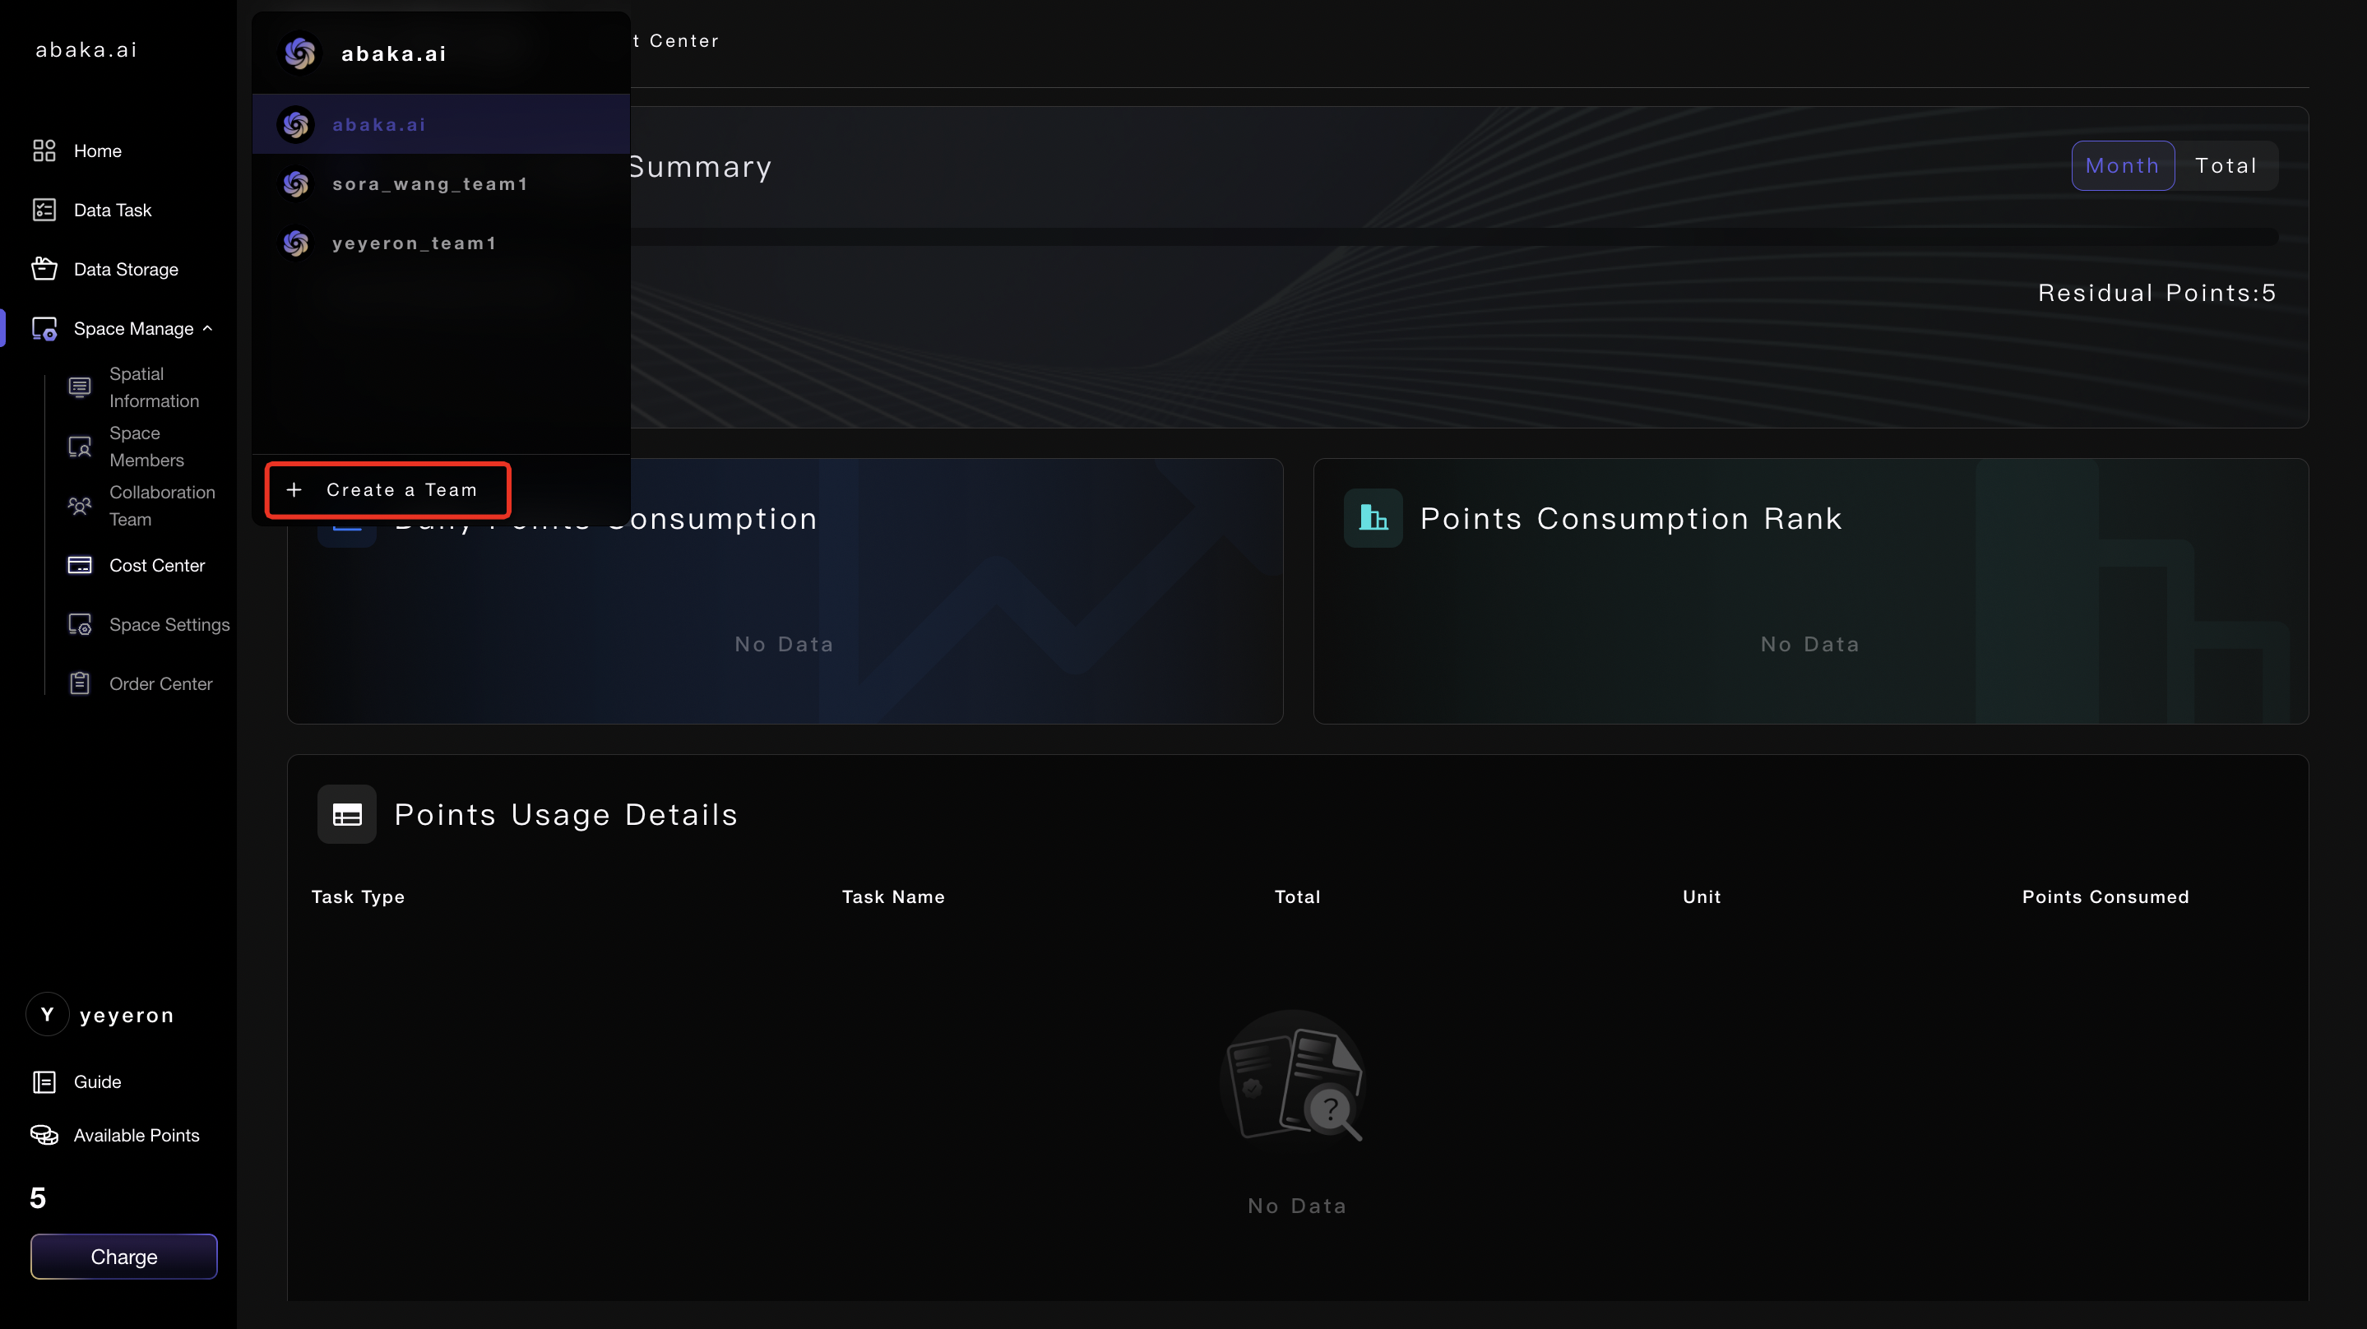The image size is (2367, 1329).
Task: Choose the highlighted abaka.ai team entry
Action: [x=379, y=124]
